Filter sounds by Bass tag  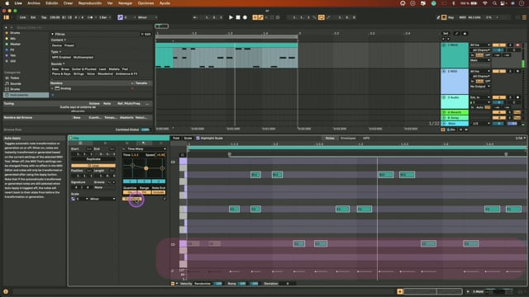pyautogui.click(x=55, y=69)
